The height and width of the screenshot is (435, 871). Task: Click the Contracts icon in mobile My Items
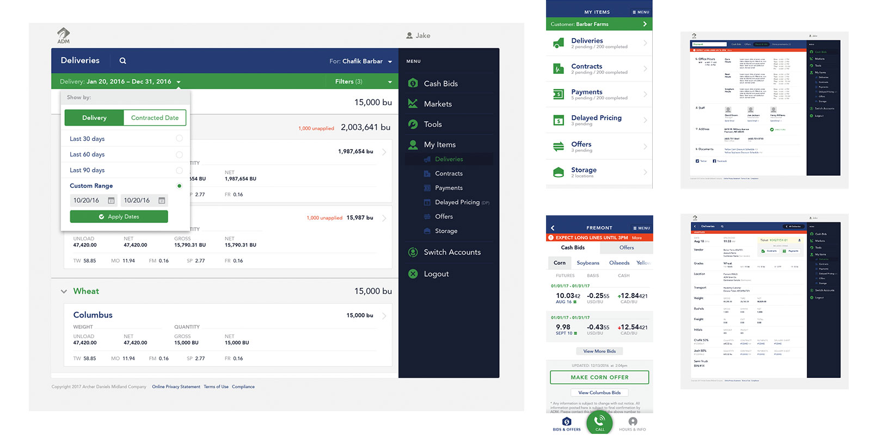point(559,69)
